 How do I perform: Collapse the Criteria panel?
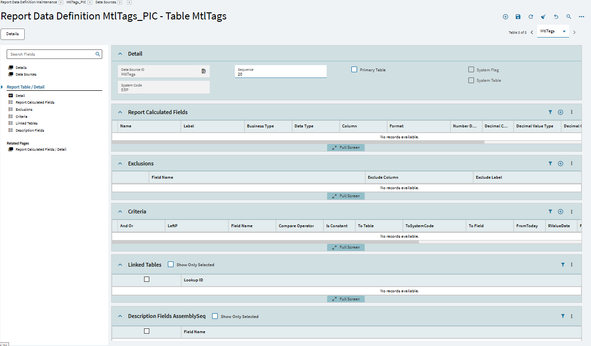point(120,211)
